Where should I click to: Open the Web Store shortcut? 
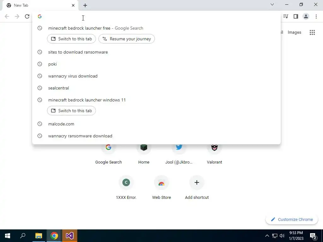tap(161, 188)
